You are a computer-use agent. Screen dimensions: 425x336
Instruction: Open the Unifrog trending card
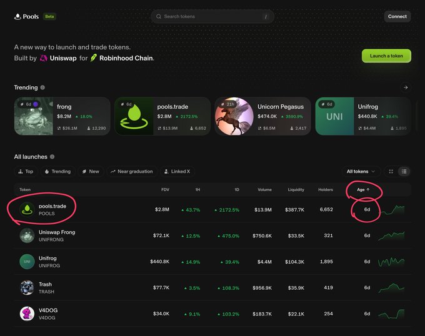363,116
